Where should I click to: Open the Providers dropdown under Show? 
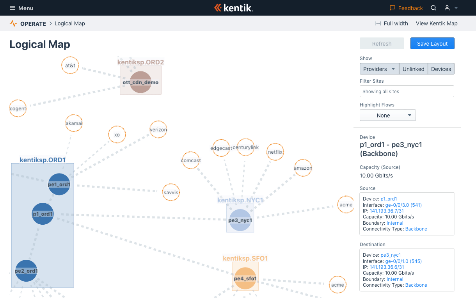click(379, 69)
